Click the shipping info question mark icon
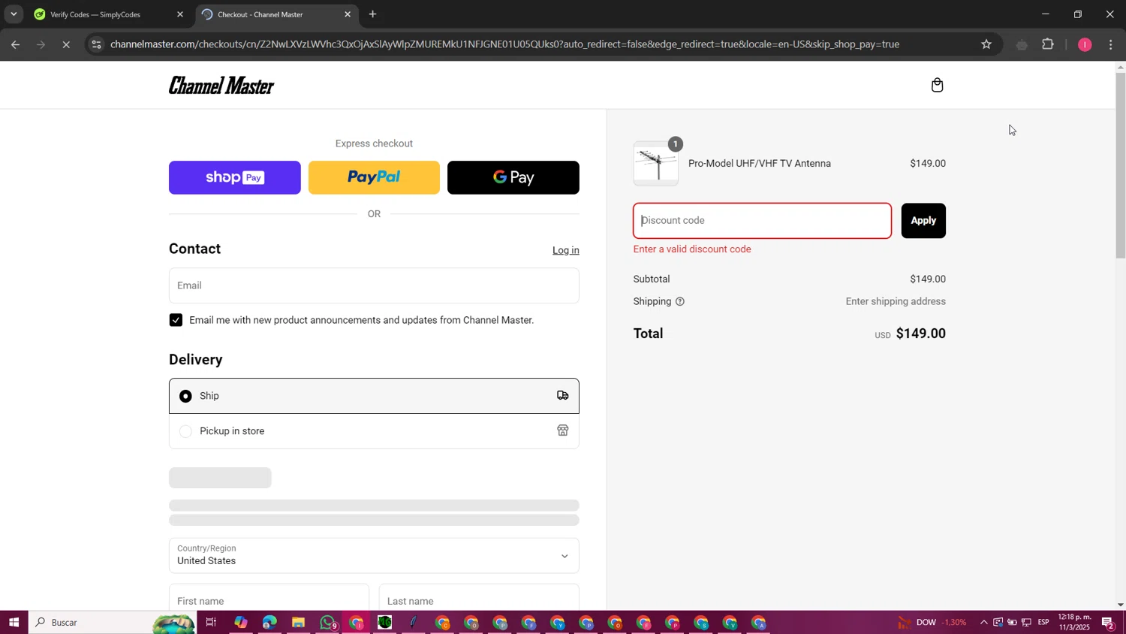The image size is (1126, 634). coord(680,302)
